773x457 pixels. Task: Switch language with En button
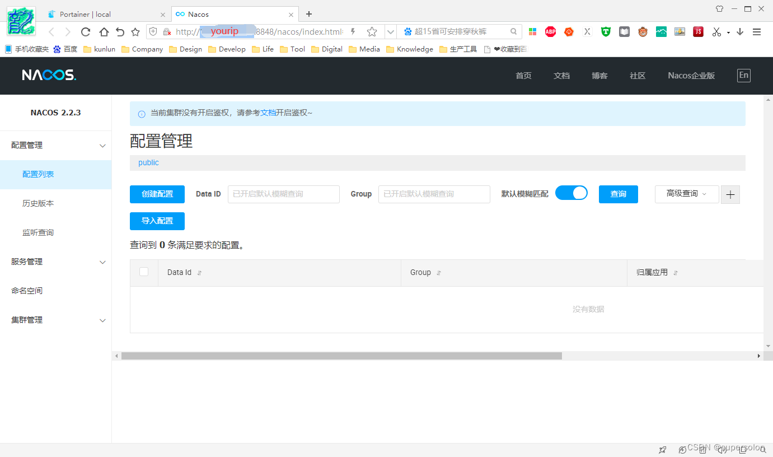tap(743, 75)
